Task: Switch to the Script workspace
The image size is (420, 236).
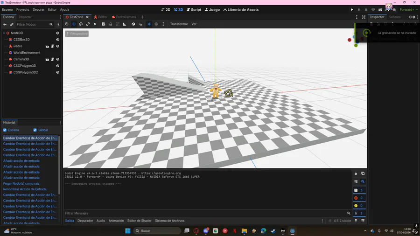Action: pos(194,10)
